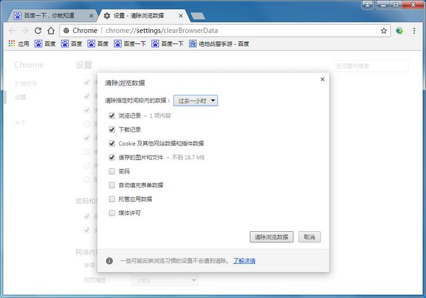This screenshot has width=426, height=298.
Task: Open the 应用 apps grid shortcut
Action: [18, 44]
